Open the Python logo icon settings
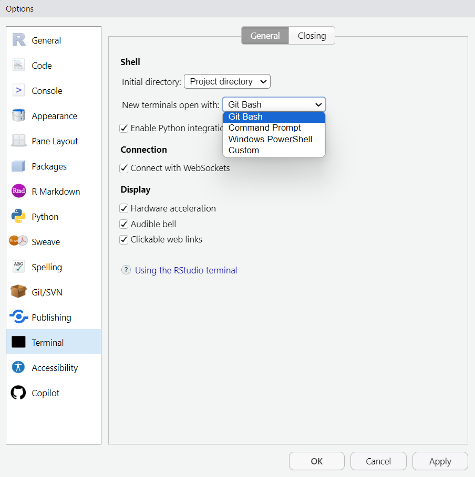 pyautogui.click(x=18, y=216)
